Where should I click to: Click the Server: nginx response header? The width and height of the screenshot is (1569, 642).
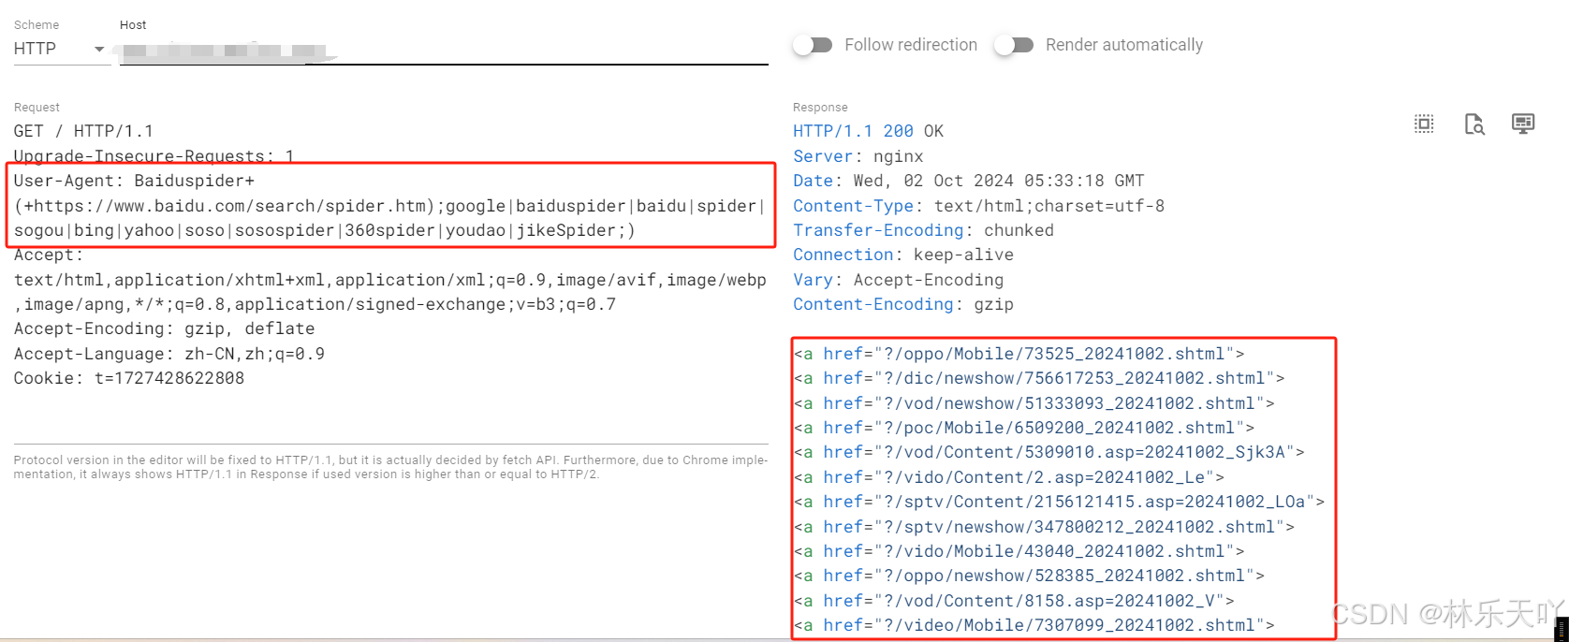tap(858, 156)
